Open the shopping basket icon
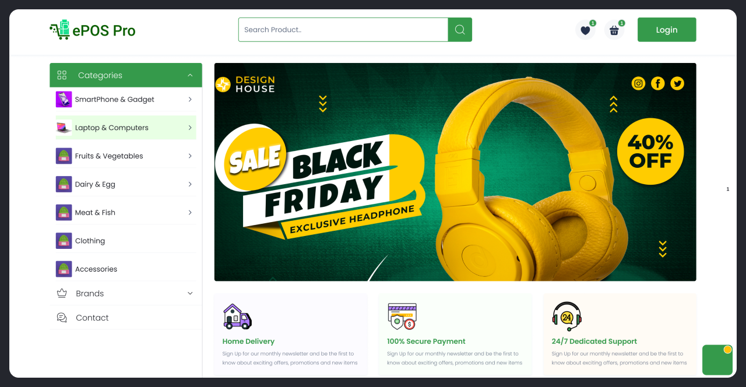This screenshot has width=746, height=387. [614, 30]
